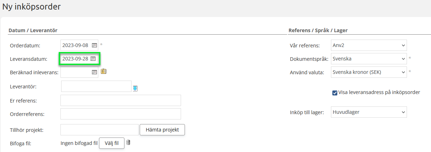431x152 pixels.
Task: Click into the Leverantör input field
Action: point(96,86)
